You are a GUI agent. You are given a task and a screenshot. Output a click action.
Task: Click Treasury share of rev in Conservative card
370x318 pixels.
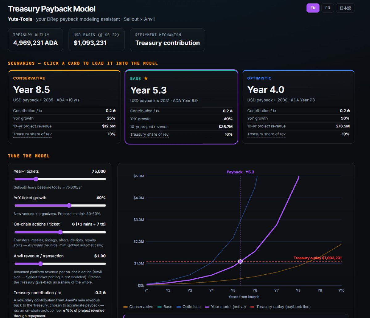(32, 134)
